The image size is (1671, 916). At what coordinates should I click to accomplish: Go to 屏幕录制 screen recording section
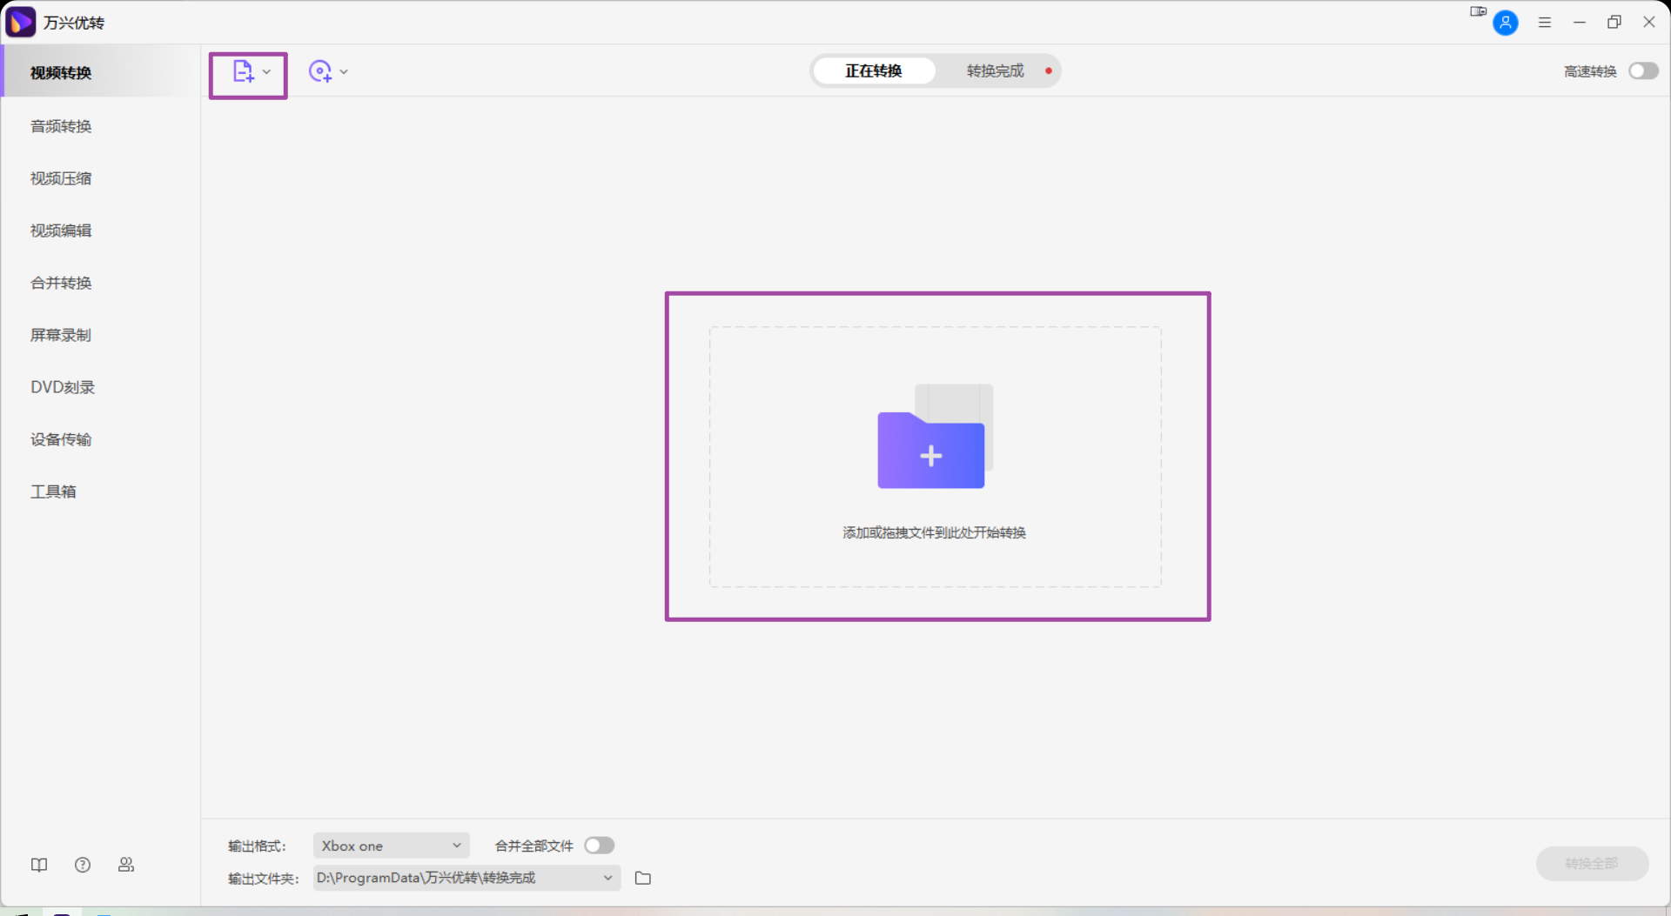(x=61, y=335)
